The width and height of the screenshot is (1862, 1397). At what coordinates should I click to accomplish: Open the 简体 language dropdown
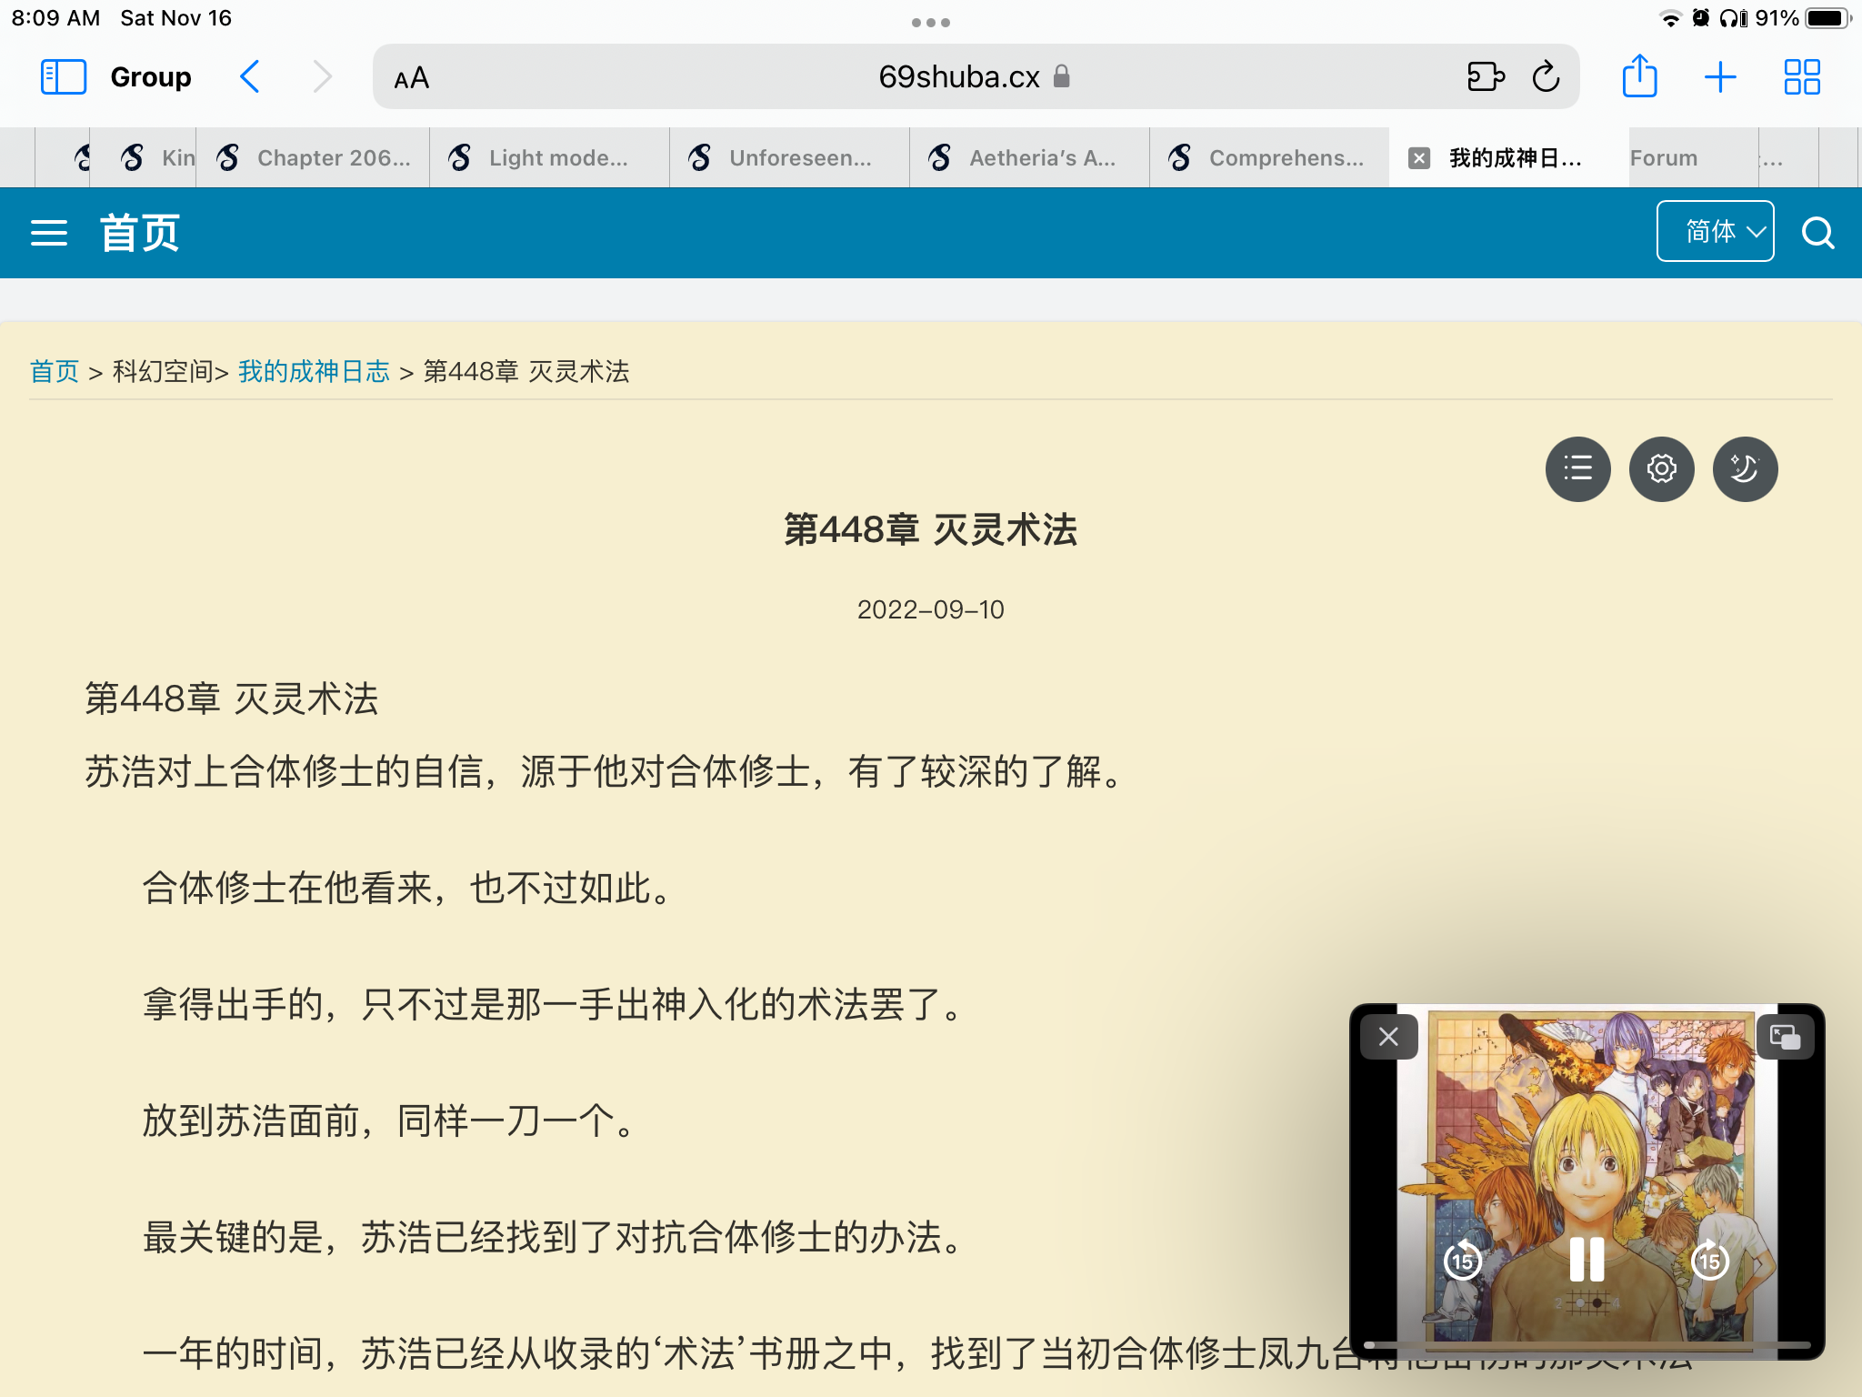pyautogui.click(x=1715, y=230)
